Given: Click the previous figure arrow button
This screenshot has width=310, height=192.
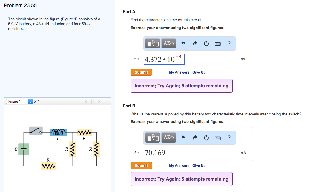Looking at the screenshot, I should click(86, 101).
